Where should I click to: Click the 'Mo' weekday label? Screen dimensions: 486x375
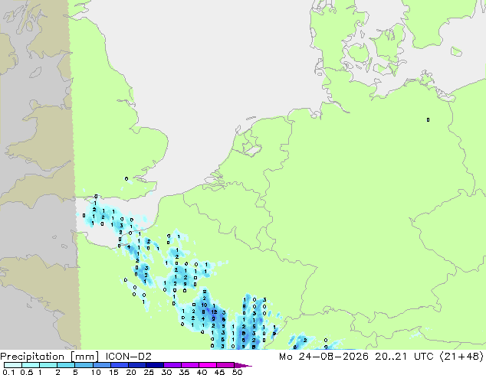click(x=285, y=357)
